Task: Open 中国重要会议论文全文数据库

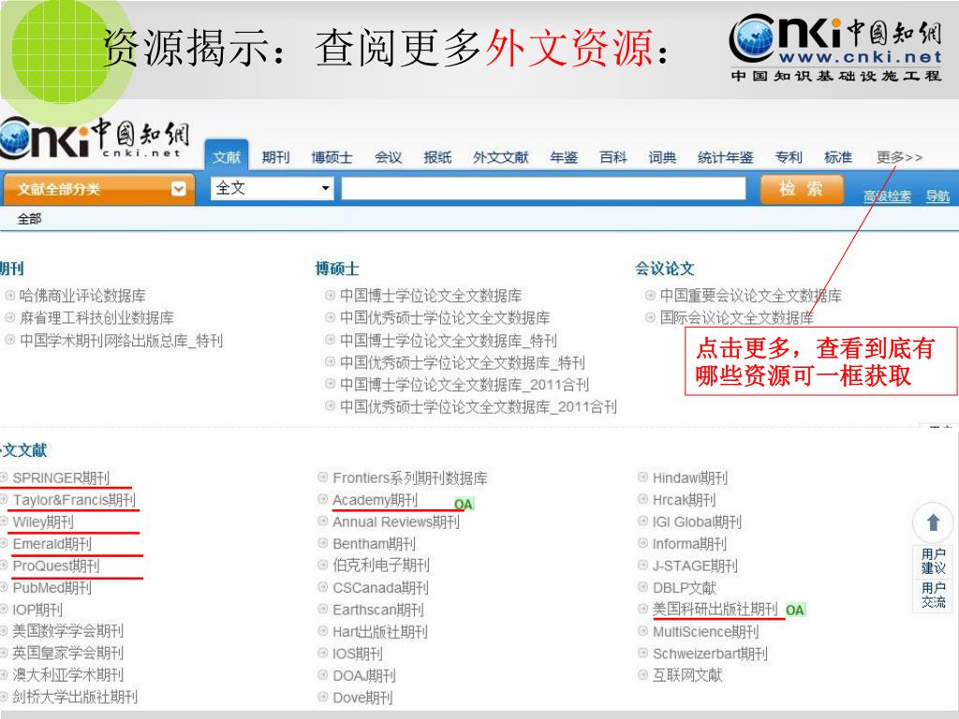Action: [751, 296]
